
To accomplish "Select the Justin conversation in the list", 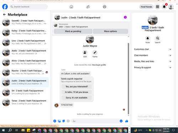I will point(25,82).
